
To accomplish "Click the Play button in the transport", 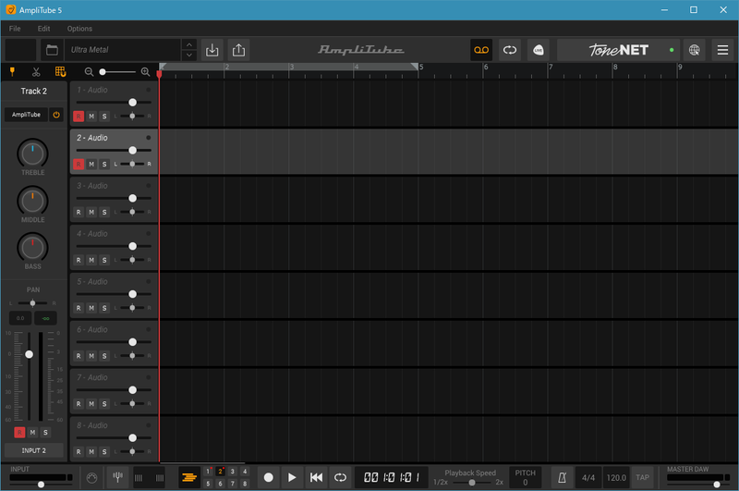I will point(292,477).
